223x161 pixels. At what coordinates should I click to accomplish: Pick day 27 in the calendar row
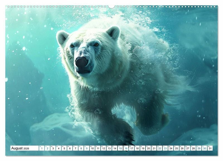[188, 148]
